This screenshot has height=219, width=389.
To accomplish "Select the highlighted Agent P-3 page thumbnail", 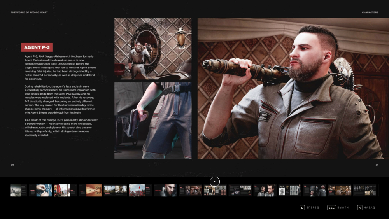I will 190,190.
